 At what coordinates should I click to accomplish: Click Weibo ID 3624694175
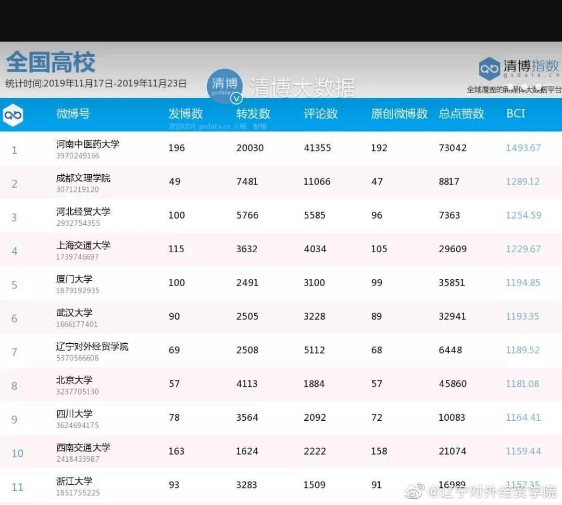pos(78,425)
